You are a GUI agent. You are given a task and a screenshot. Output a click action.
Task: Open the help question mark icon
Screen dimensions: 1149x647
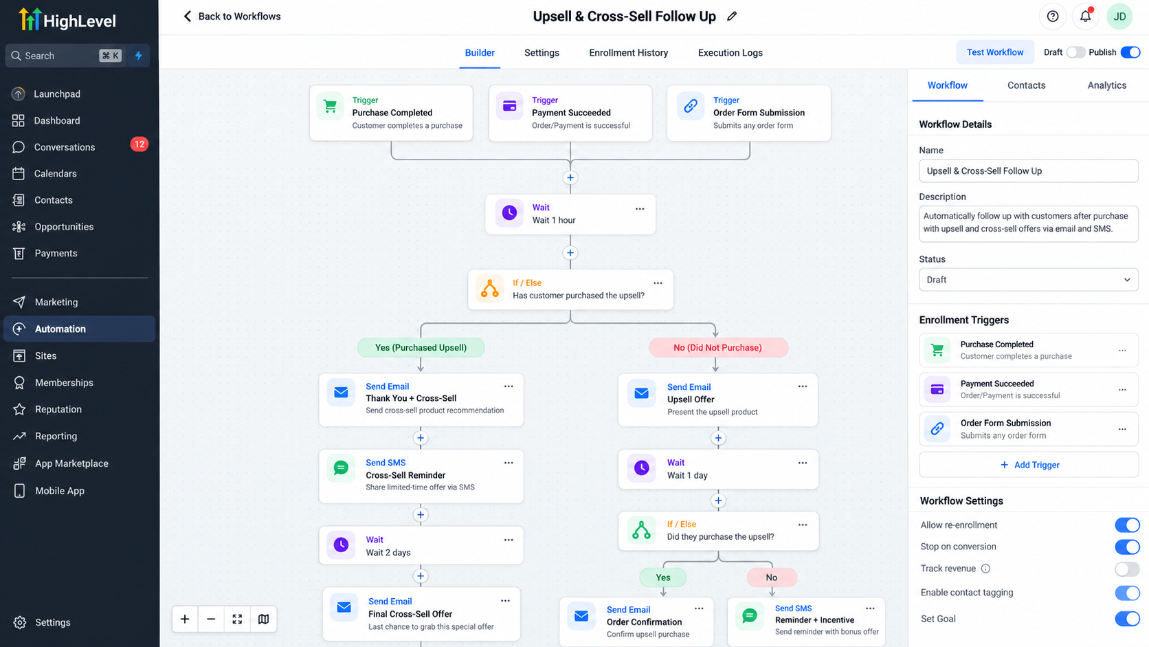pyautogui.click(x=1053, y=17)
